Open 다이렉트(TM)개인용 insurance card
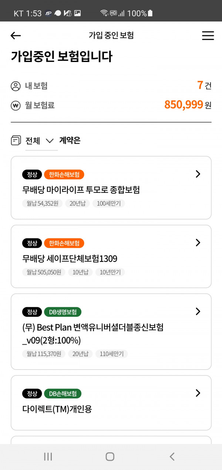Viewport: 222px width, 470px height. 111,403
